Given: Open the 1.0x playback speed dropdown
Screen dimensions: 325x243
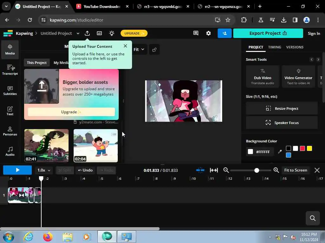Looking at the screenshot, I should pos(44,170).
